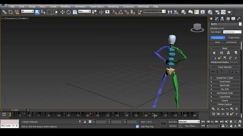Switch to the Create command panel tab
Screen dimensions: 243x136
211,19
